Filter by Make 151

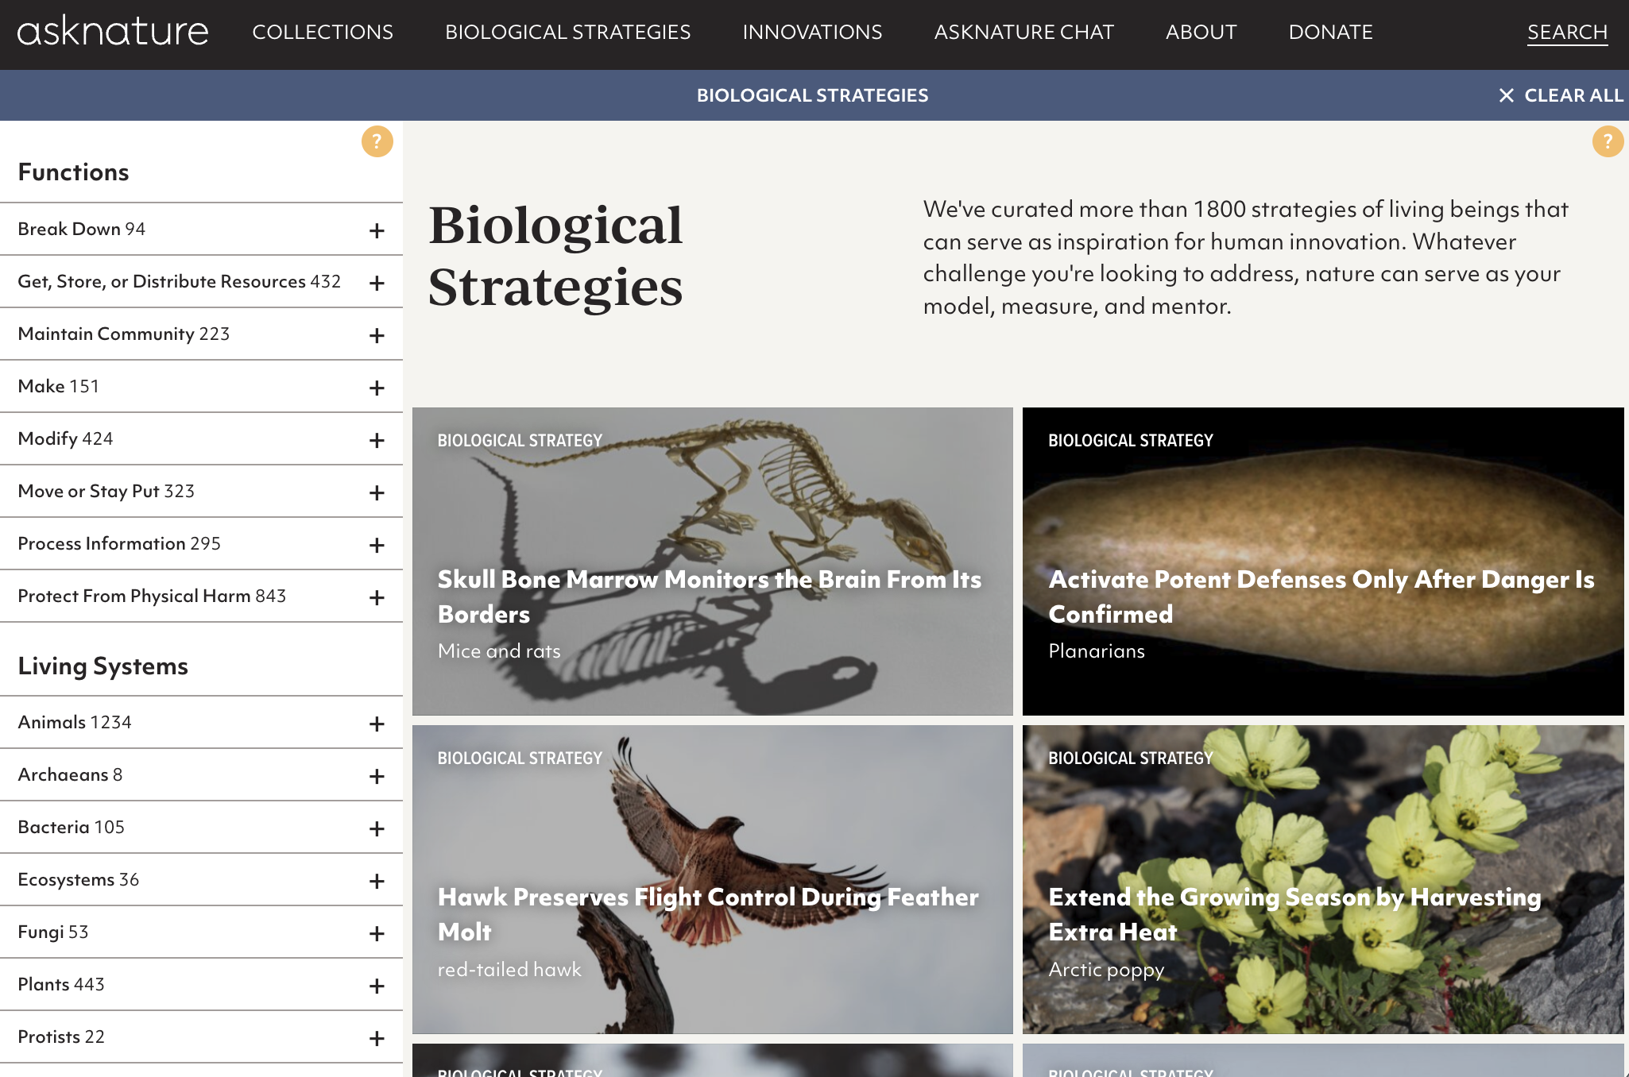(59, 386)
